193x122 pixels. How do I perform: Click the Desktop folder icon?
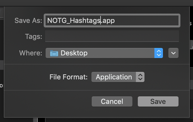pos(54,53)
